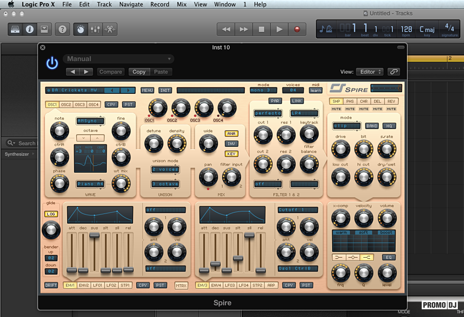The image size is (464, 317).
Task: Toggle the plugin power bypass button
Action: pyautogui.click(x=52, y=63)
